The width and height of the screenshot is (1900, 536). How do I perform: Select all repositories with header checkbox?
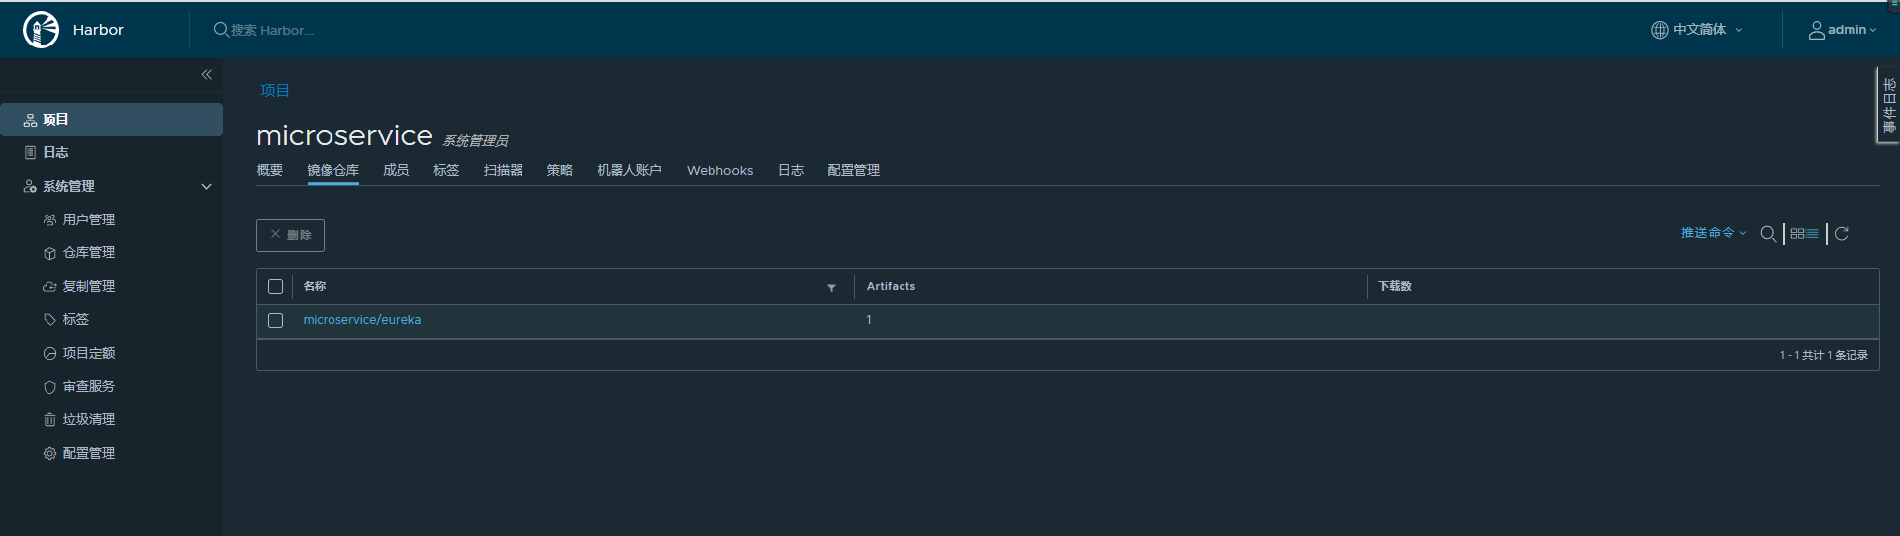pyautogui.click(x=275, y=286)
